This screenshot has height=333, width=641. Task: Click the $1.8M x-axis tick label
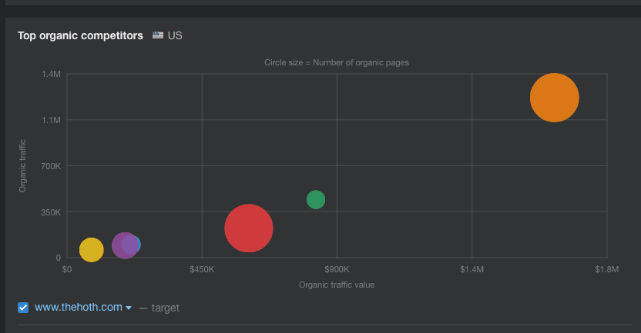click(606, 270)
